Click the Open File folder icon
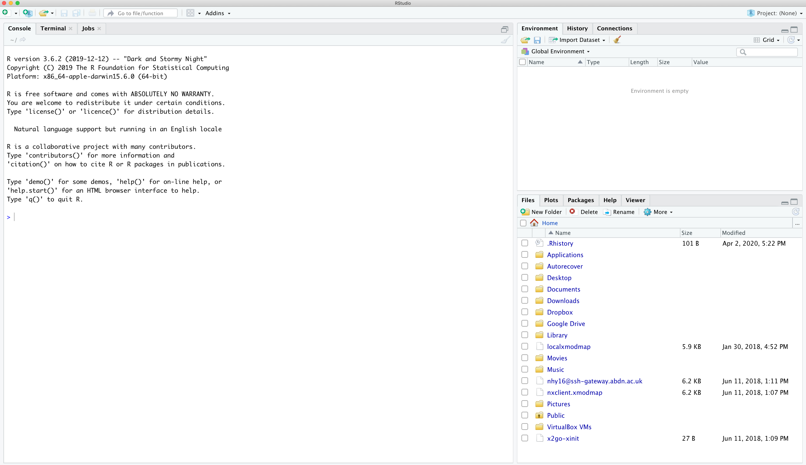806x465 pixels. [43, 13]
